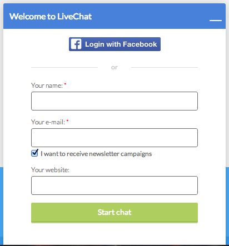Click the Your website label
229x246 pixels.
50,170
